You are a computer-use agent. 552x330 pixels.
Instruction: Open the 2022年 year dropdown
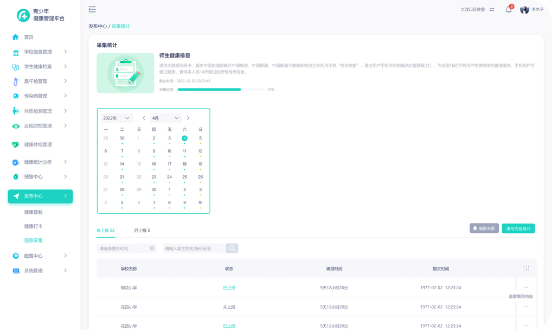117,118
